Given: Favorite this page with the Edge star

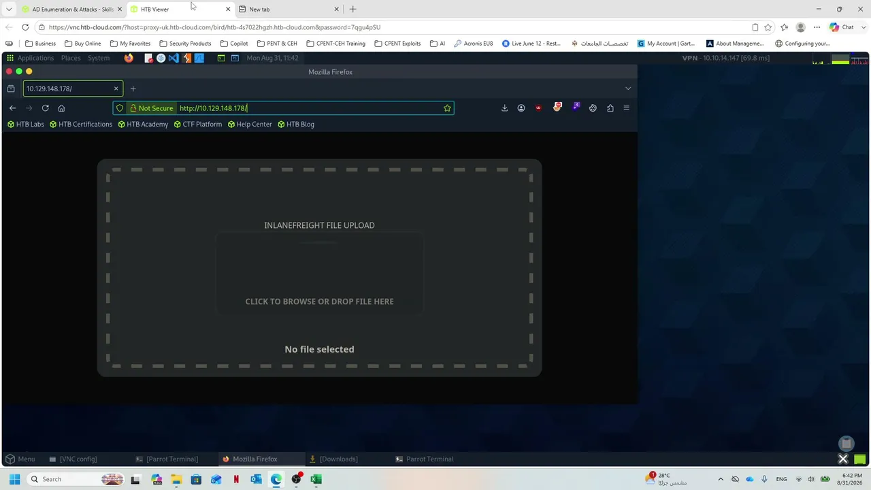Looking at the screenshot, I should (768, 27).
